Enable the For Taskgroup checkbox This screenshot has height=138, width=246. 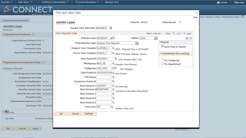[x=162, y=60]
